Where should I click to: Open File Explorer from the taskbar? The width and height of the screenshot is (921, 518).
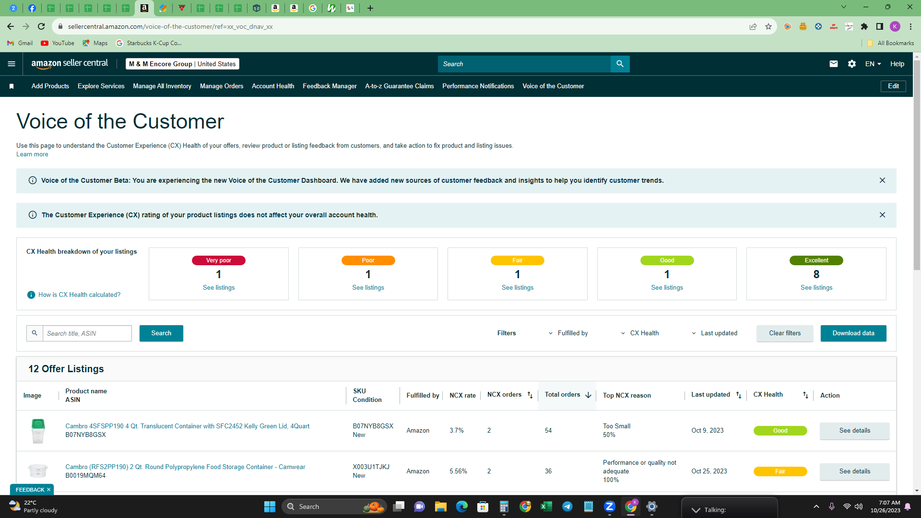point(441,506)
